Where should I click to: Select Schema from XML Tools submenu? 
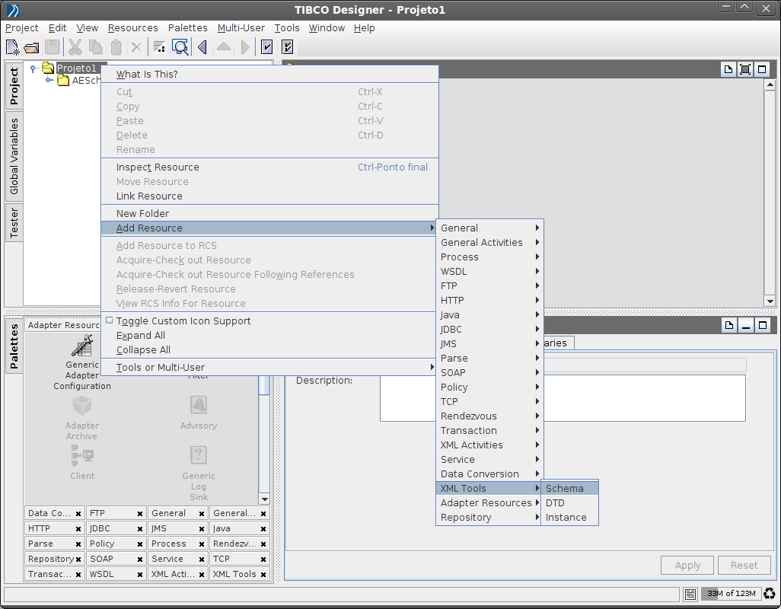565,489
